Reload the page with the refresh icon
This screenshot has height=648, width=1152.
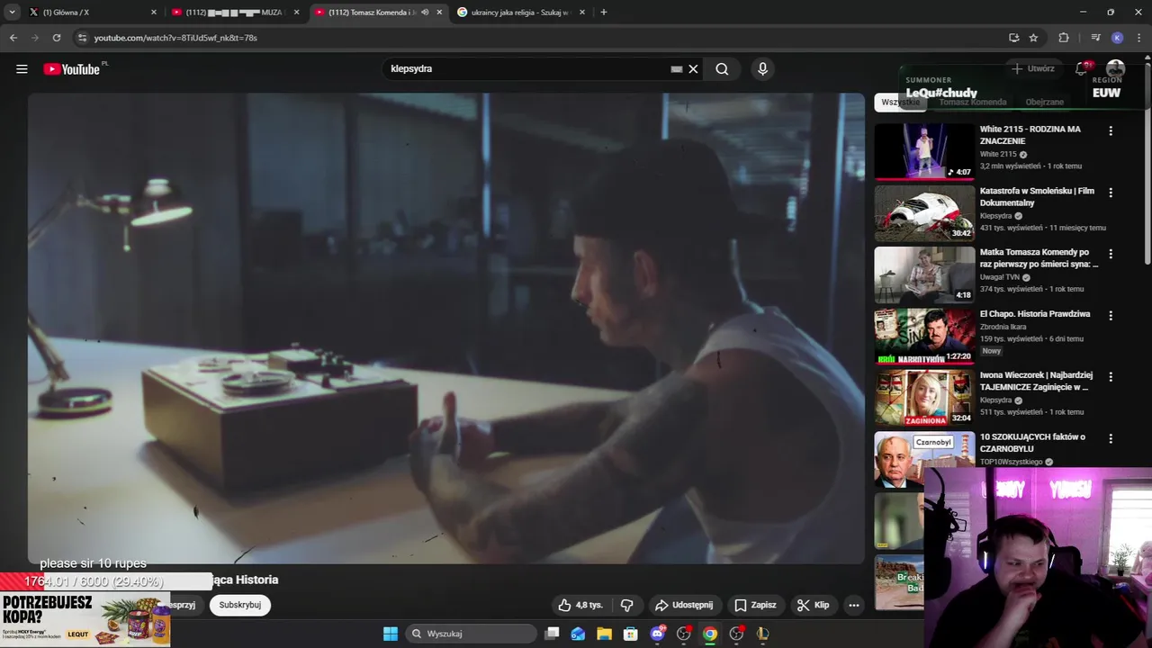(57, 38)
